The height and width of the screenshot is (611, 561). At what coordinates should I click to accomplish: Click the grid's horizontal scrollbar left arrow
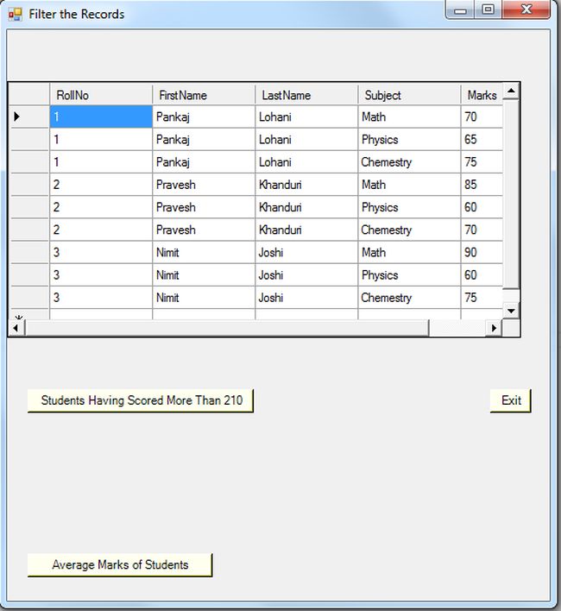[16, 328]
